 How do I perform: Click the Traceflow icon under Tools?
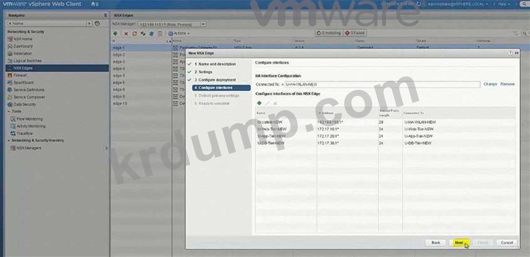coord(13,133)
